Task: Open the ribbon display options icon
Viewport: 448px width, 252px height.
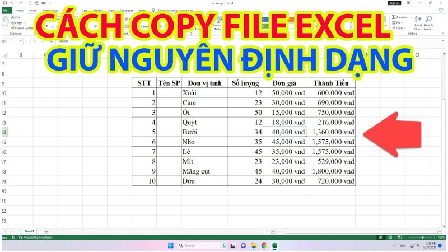Action: coord(409,3)
